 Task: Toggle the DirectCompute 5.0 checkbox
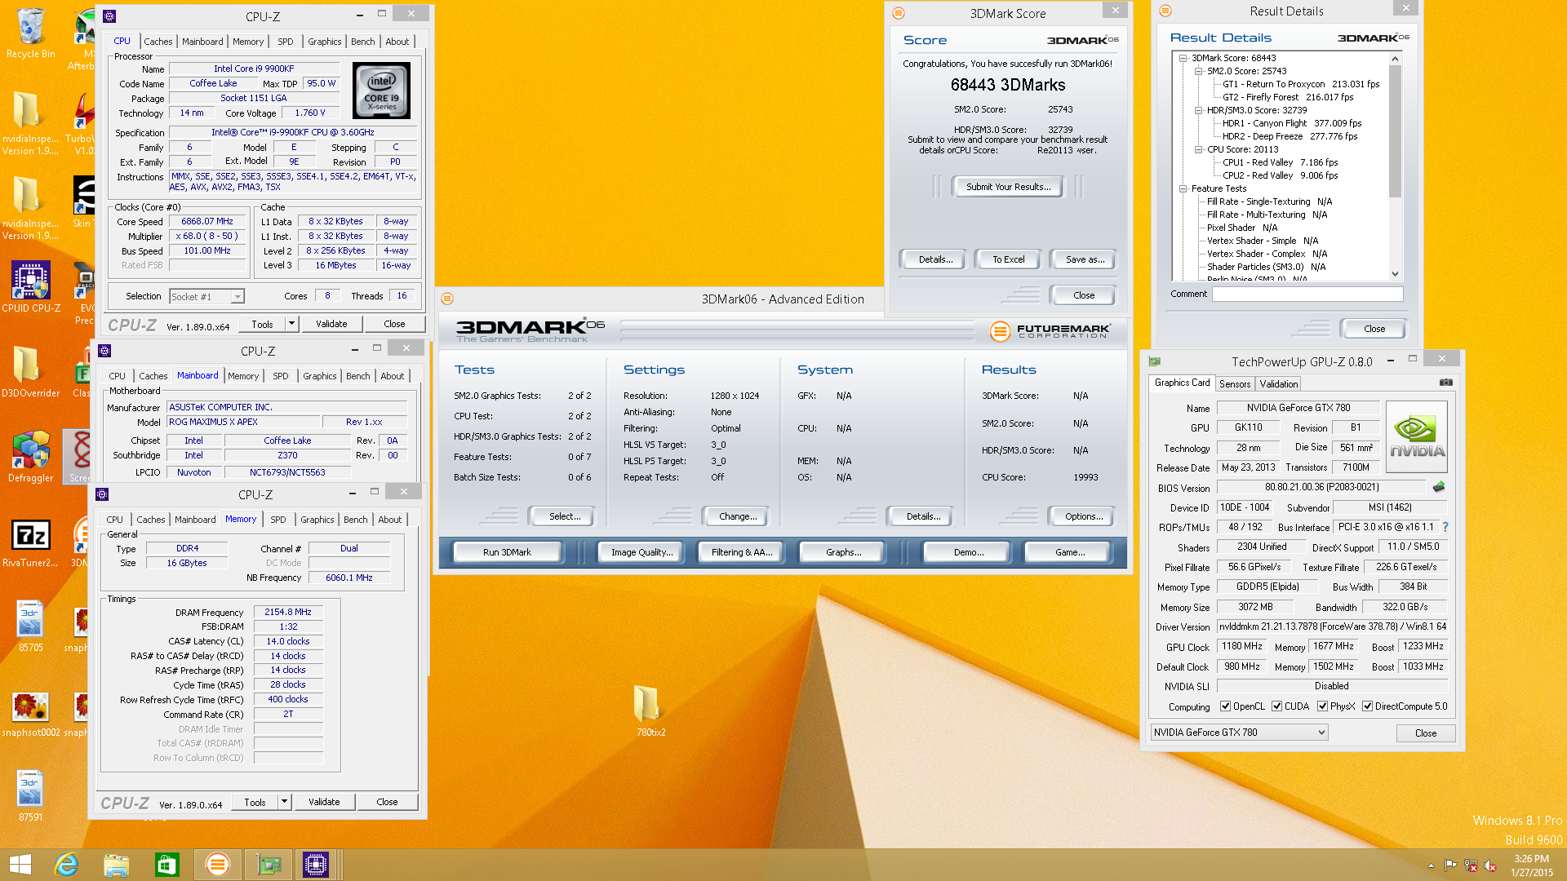point(1367,706)
